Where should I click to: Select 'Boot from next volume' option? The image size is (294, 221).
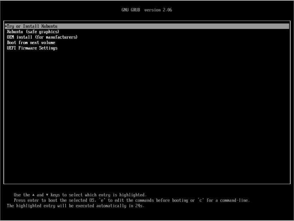click(x=31, y=43)
